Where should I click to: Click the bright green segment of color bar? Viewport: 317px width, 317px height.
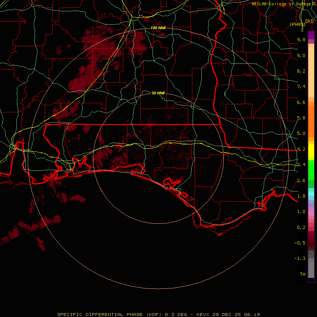coord(311,170)
